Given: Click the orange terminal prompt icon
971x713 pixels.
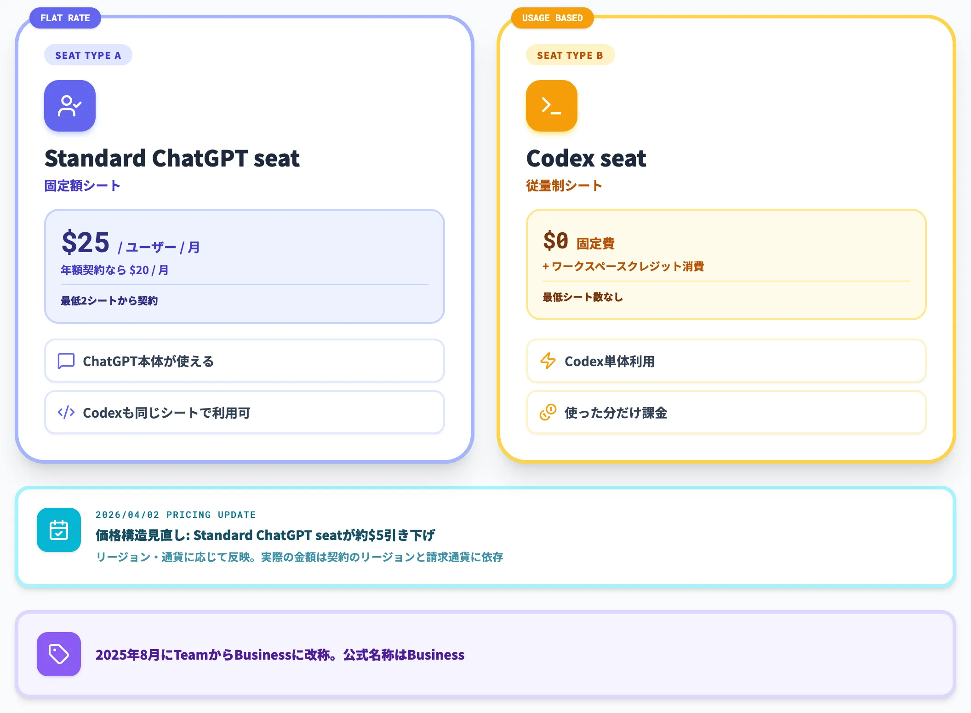Looking at the screenshot, I should pos(552,106).
